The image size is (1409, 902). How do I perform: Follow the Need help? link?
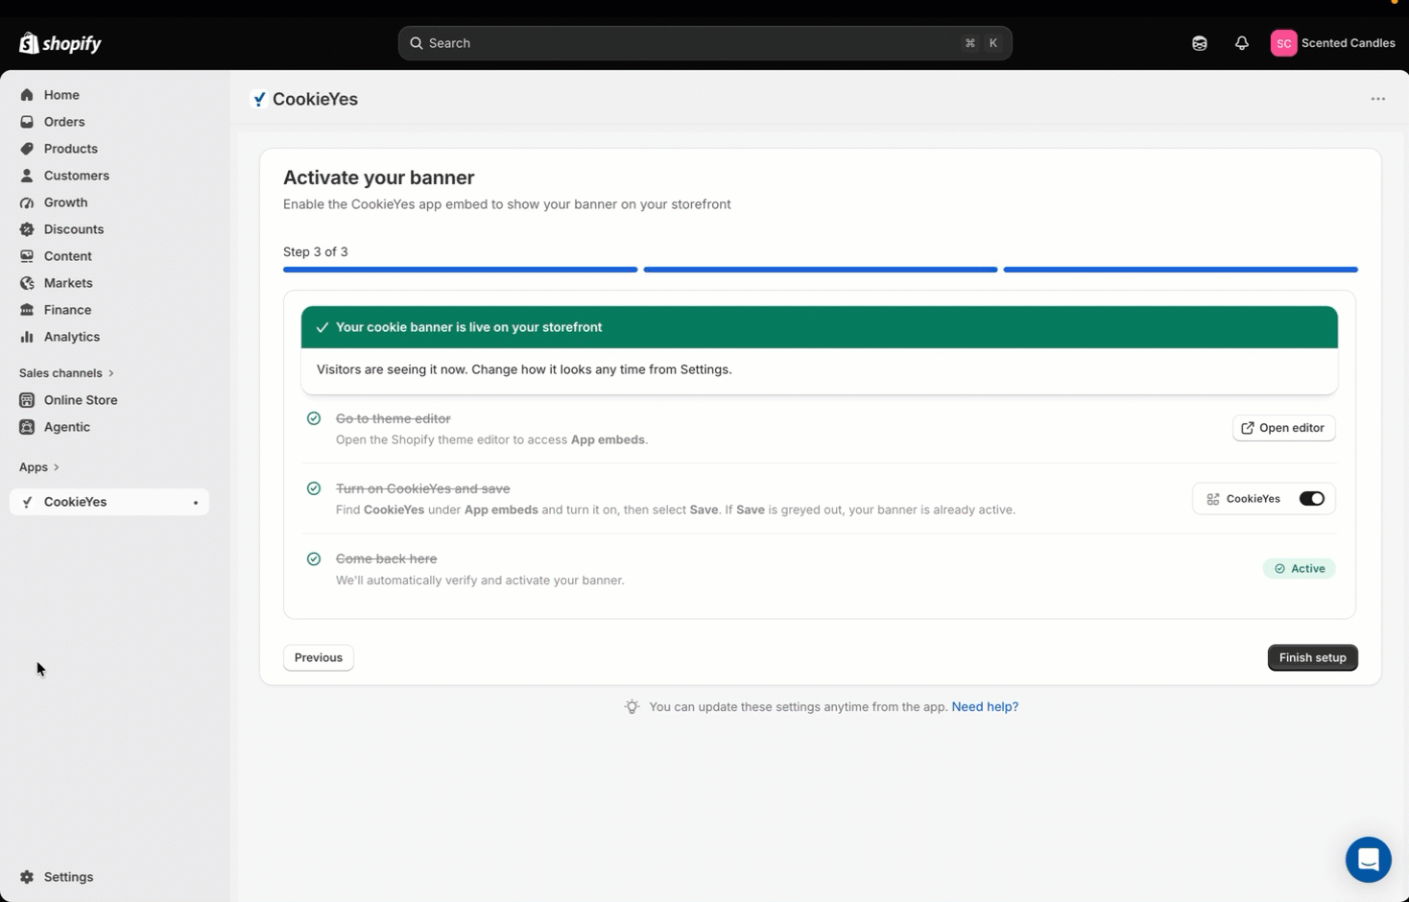(985, 707)
